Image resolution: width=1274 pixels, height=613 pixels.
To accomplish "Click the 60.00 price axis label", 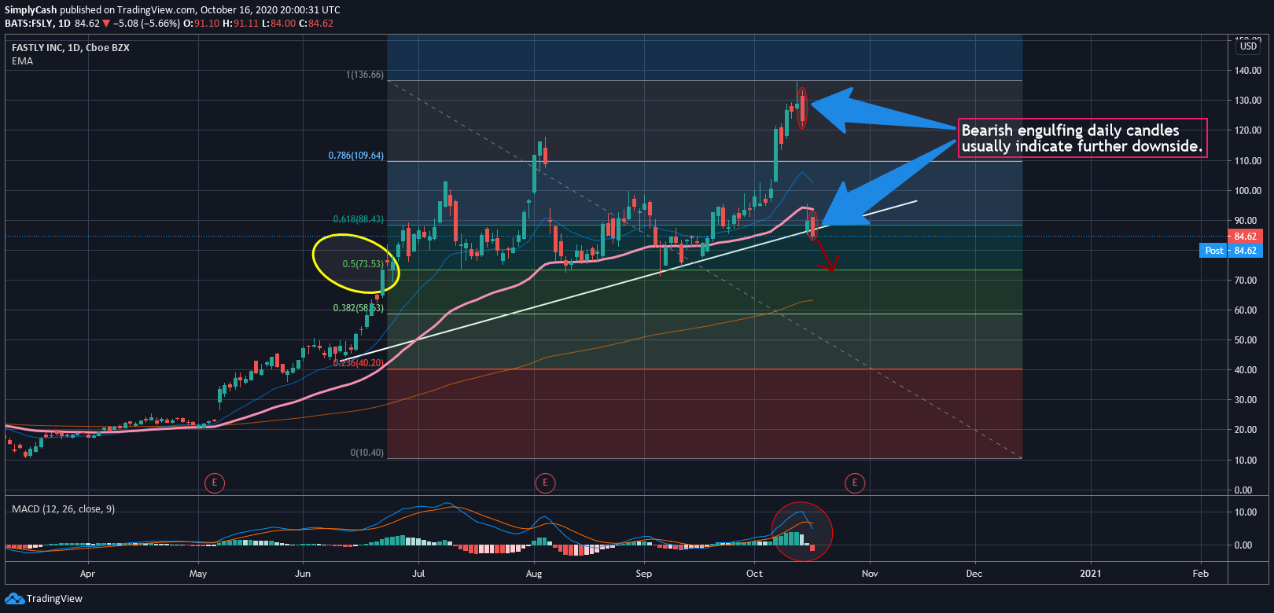I will [x=1246, y=310].
